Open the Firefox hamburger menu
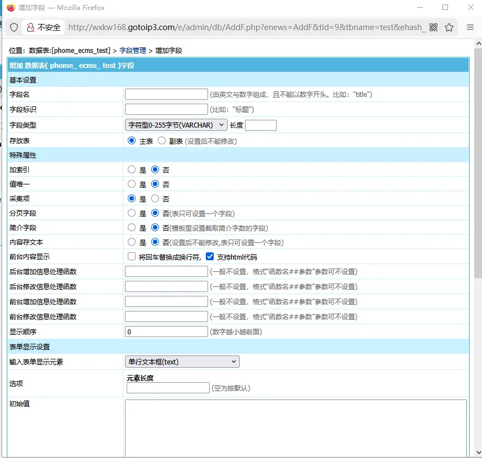The height and width of the screenshot is (458, 482). [x=470, y=27]
